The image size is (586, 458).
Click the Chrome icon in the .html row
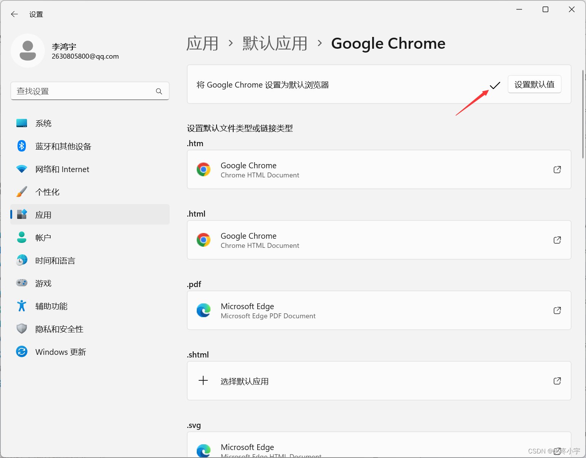tap(204, 240)
